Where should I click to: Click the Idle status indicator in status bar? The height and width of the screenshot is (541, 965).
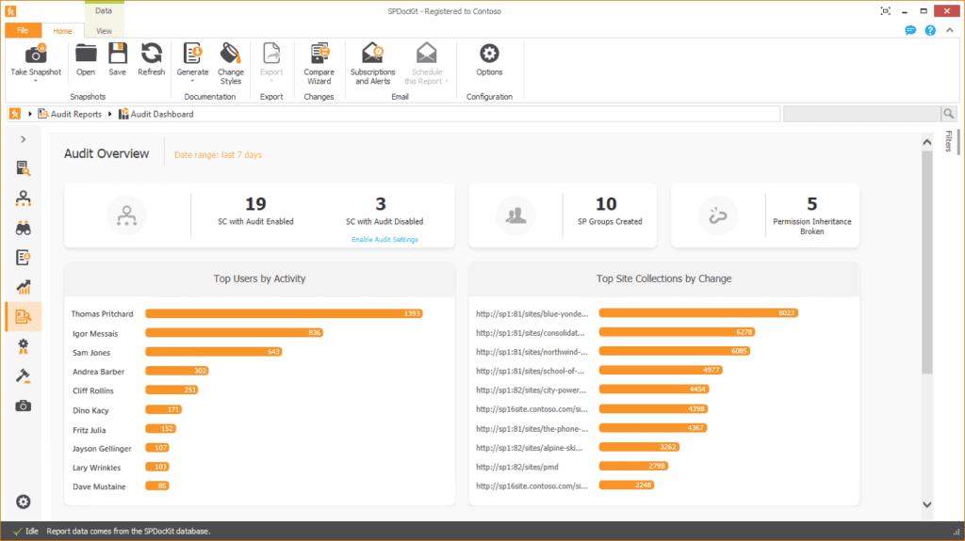25,532
